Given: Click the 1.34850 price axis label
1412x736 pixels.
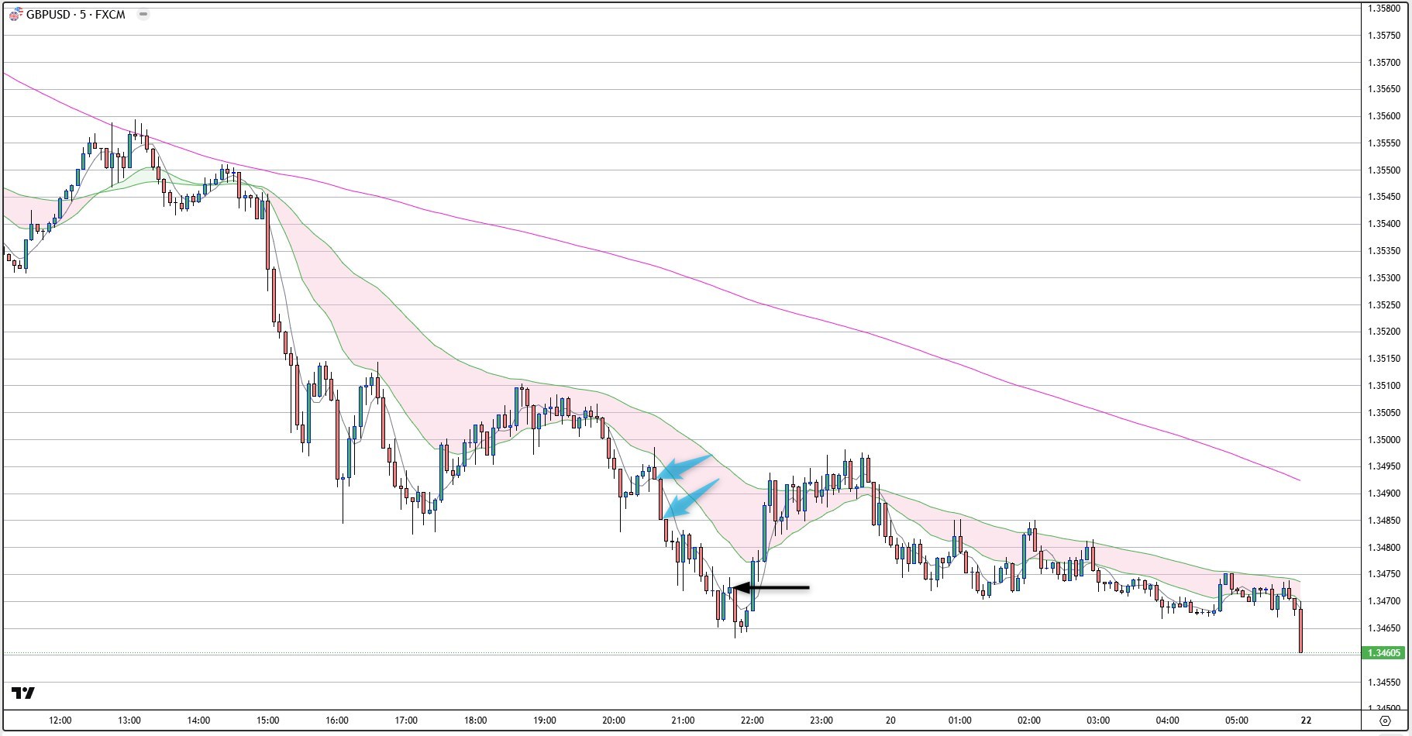Looking at the screenshot, I should [x=1383, y=521].
